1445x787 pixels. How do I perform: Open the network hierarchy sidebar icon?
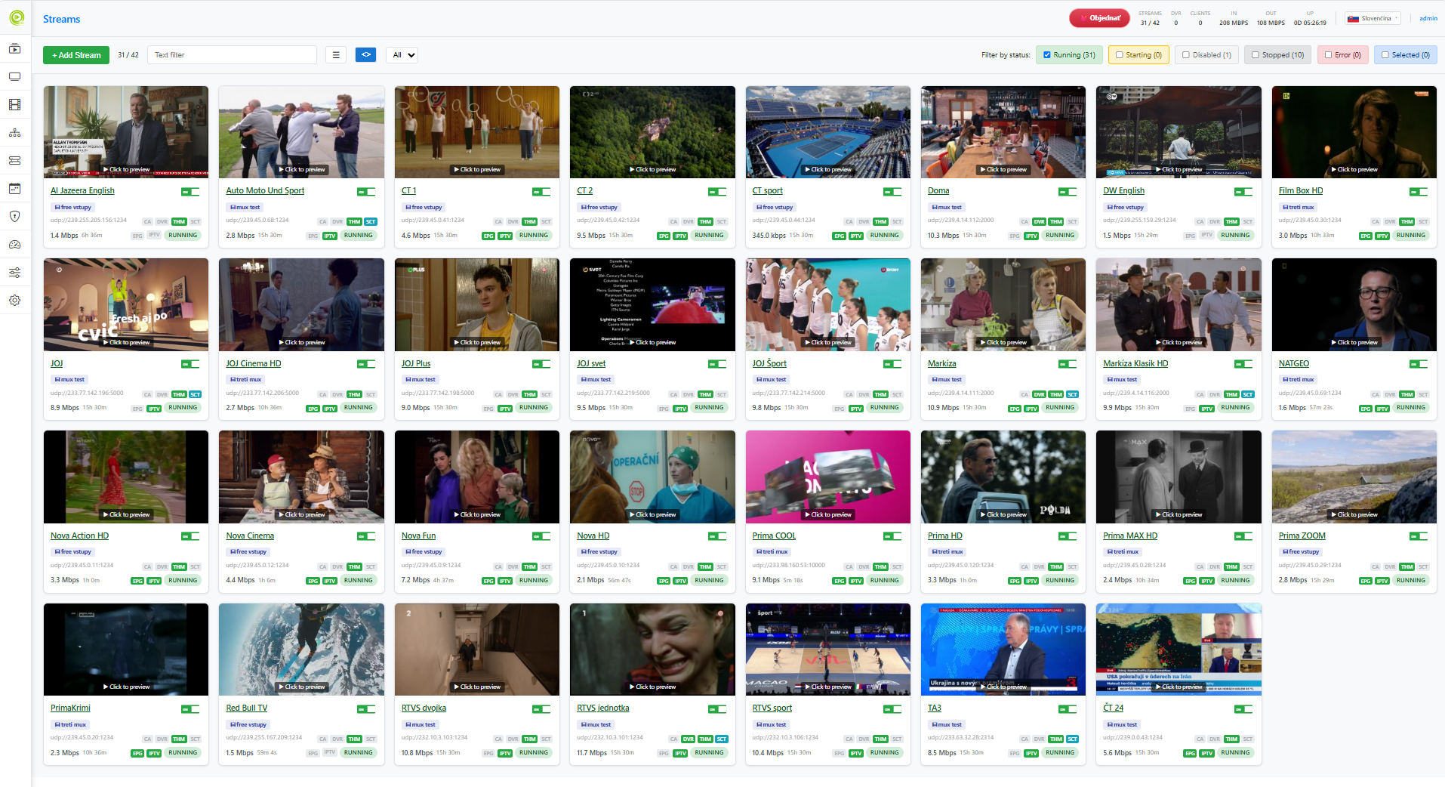pyautogui.click(x=15, y=133)
